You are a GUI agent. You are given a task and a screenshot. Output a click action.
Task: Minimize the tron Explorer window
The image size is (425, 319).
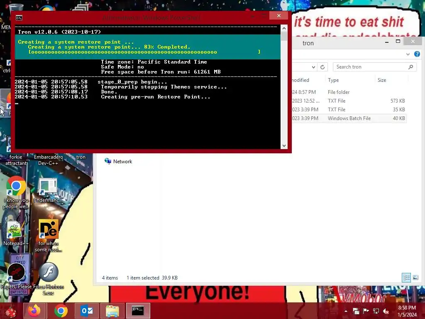[x=387, y=42]
